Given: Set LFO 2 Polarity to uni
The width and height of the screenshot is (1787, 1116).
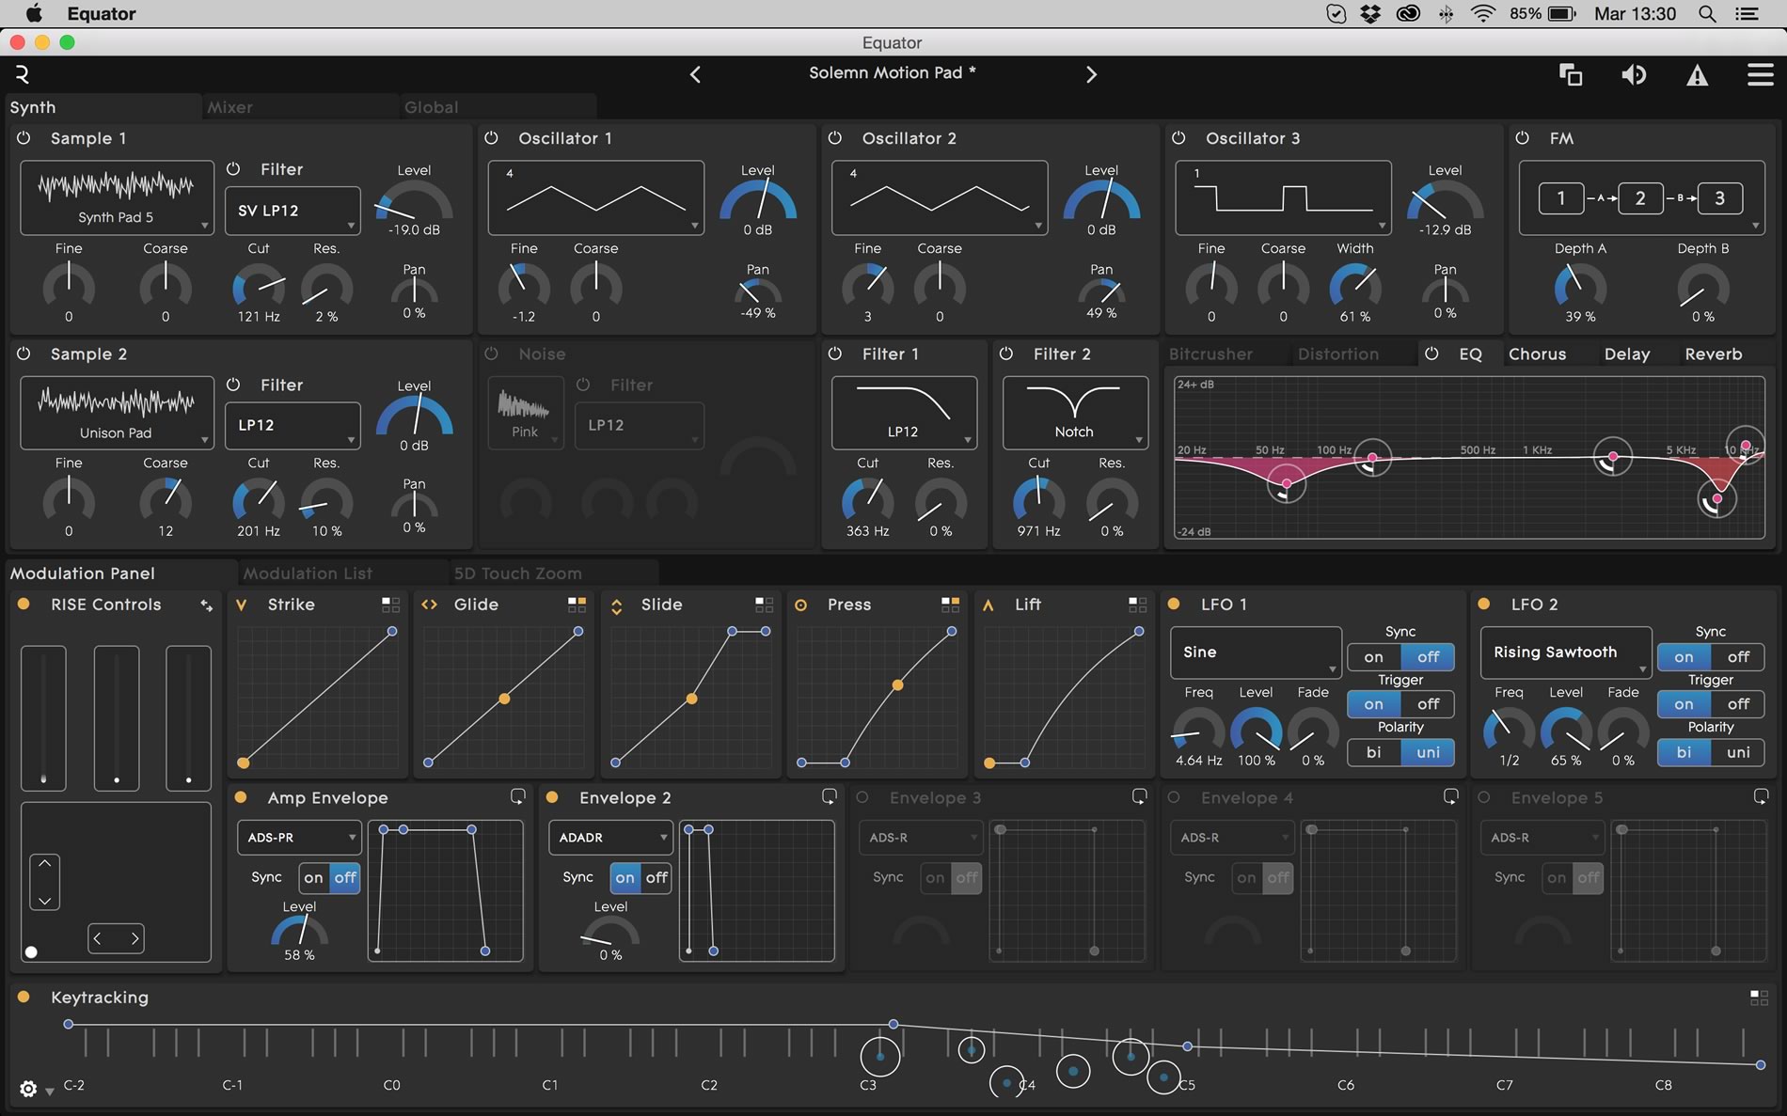Looking at the screenshot, I should click(x=1738, y=752).
